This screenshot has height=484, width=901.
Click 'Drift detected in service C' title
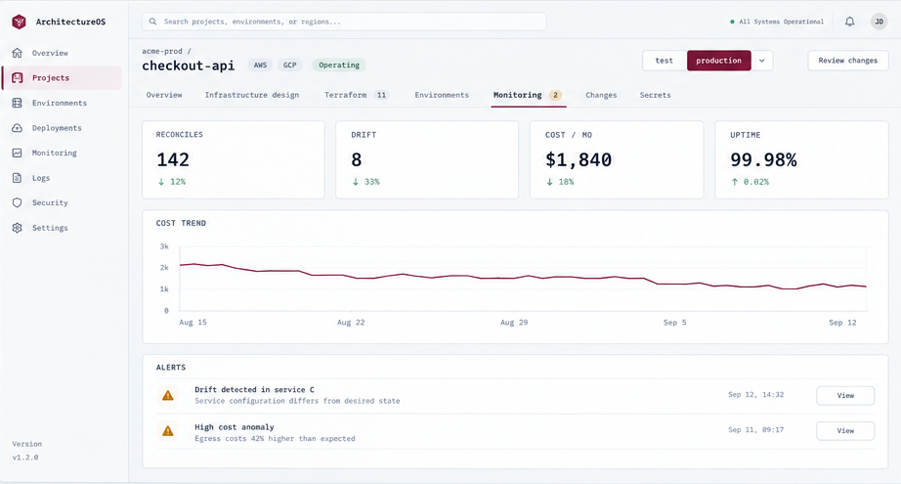coord(254,390)
